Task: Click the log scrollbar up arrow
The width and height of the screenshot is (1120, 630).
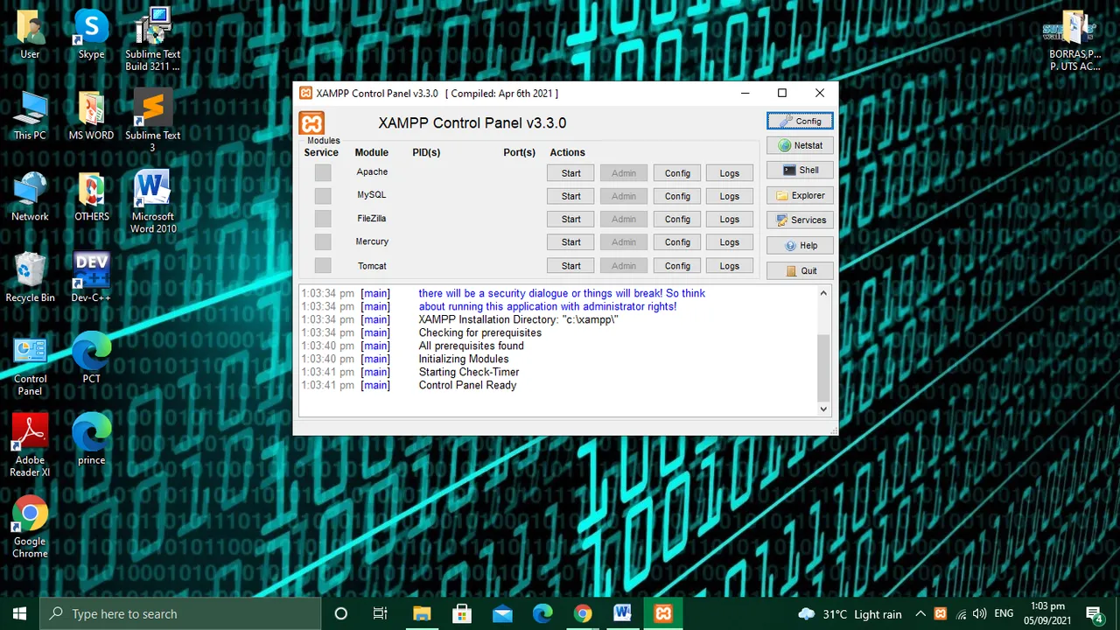Action: (823, 293)
